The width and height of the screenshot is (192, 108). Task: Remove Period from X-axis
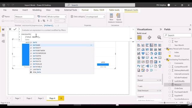click(160, 80)
